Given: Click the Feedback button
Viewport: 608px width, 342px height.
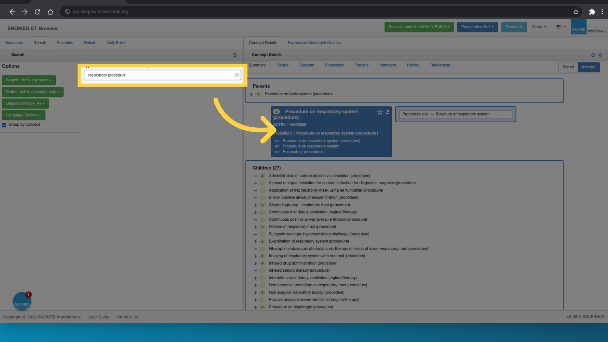Looking at the screenshot, I should (x=514, y=27).
